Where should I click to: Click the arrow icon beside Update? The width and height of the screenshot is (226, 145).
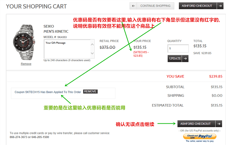[185, 58]
